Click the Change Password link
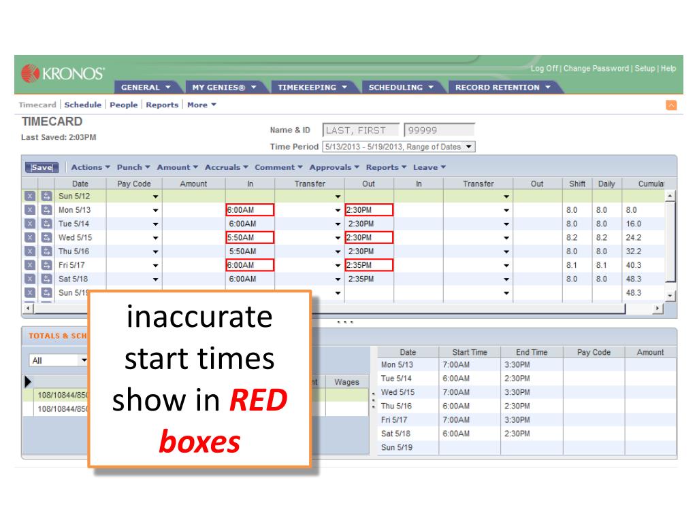Image resolution: width=697 pixels, height=522 pixels. click(596, 69)
